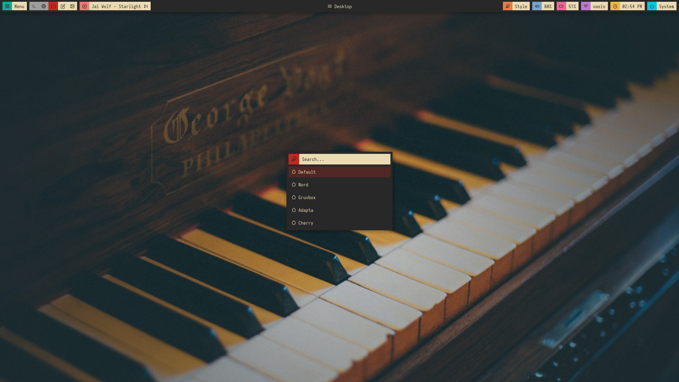The image size is (679, 382).
Task: Skip to the next track
Action: tap(146, 6)
